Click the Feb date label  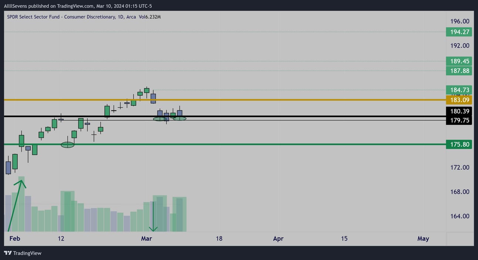coord(14,239)
